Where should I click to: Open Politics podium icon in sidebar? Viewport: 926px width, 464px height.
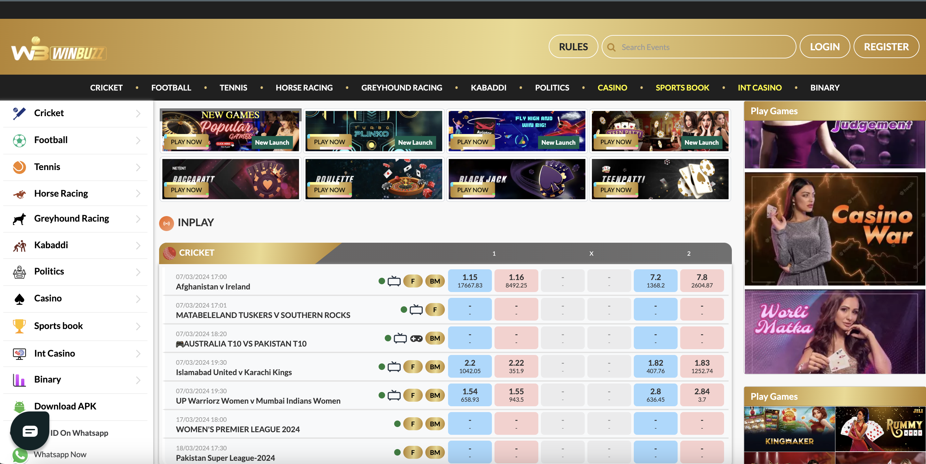tap(19, 272)
